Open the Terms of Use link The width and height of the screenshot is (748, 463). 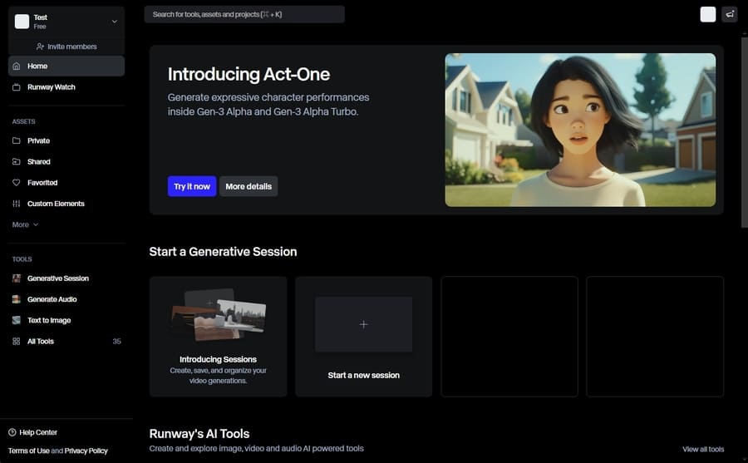click(28, 451)
